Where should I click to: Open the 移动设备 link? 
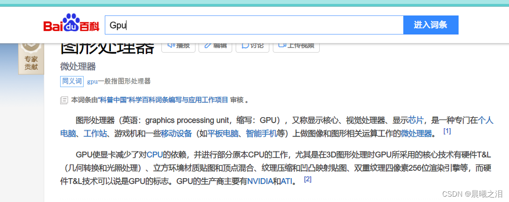point(176,133)
